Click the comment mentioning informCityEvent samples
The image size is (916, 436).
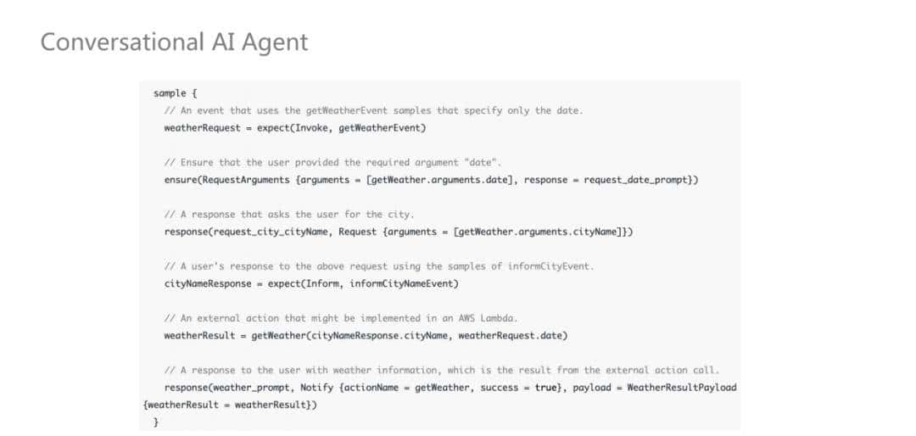click(379, 266)
